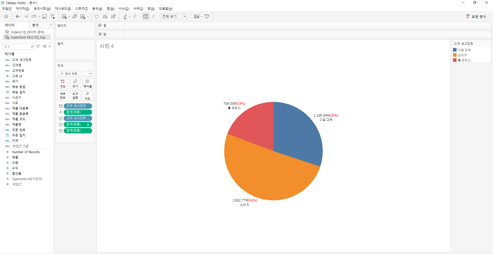Viewport: 493px width, 254px height.
Task: Select the 주문 일자 date field
Action: [x=19, y=135]
